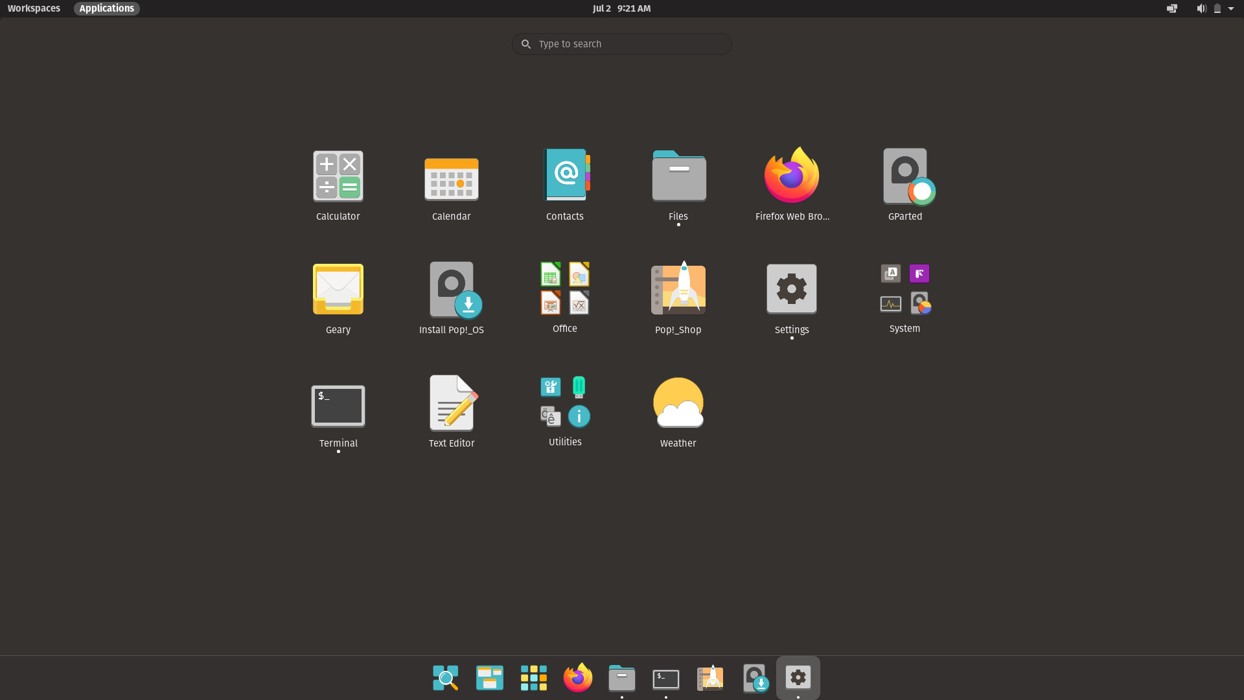Start the Install Pop!_OS installer
The image size is (1244, 700).
(x=451, y=289)
